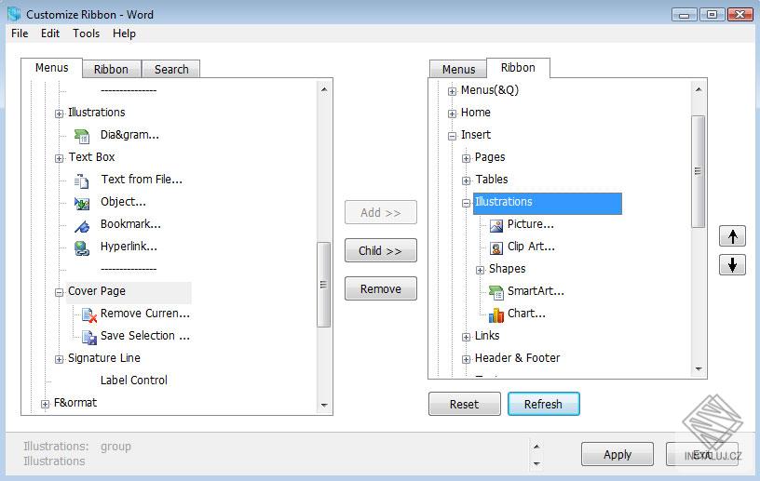Expand the Text Box node
760x481 pixels.
[59, 158]
